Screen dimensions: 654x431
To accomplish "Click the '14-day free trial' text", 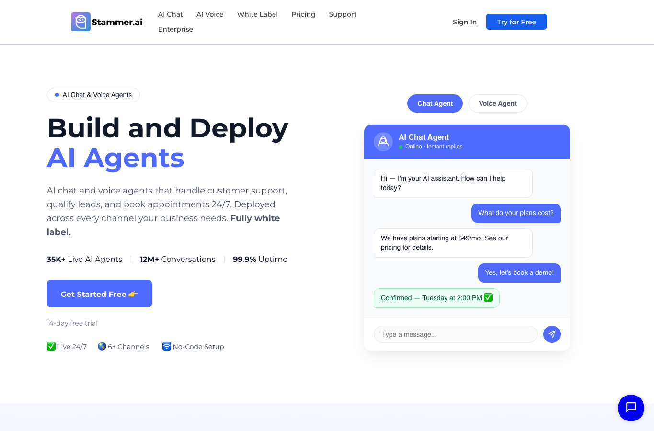I will tap(72, 323).
